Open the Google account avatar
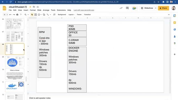This screenshot has width=178, height=100. 174,8
